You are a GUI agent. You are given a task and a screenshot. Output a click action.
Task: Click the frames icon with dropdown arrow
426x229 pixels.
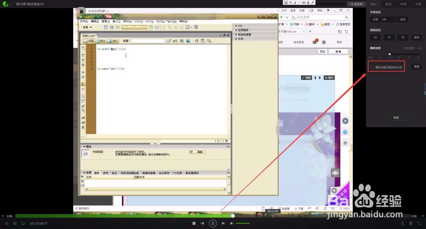[x=189, y=27]
